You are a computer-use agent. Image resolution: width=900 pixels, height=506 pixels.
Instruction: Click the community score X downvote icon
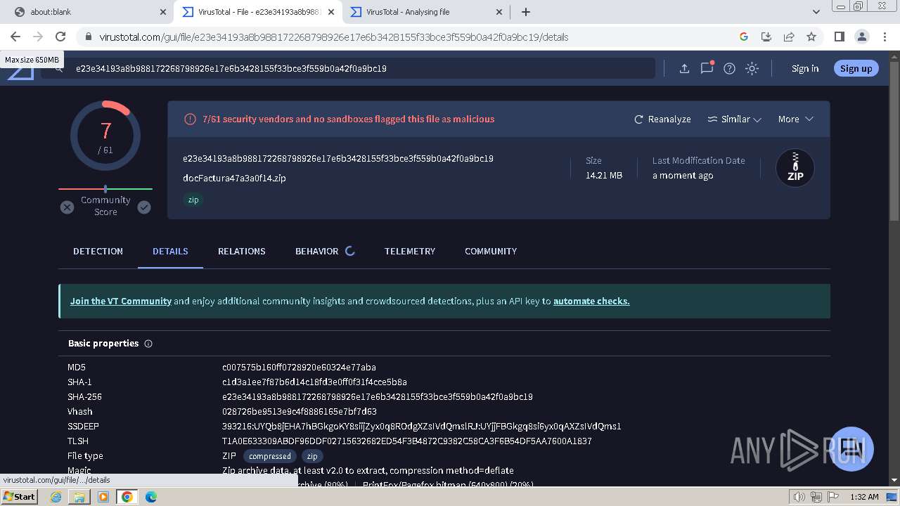coord(67,207)
